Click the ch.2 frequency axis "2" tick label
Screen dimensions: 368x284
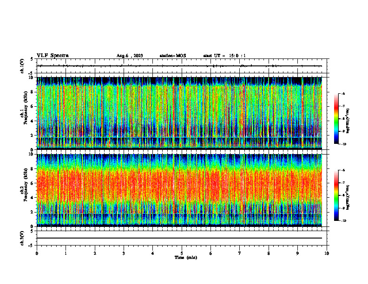tap(33, 212)
